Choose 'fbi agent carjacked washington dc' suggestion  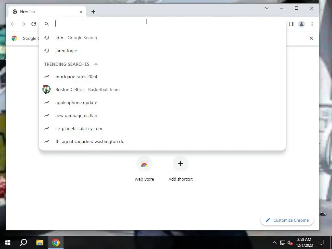click(x=162, y=141)
